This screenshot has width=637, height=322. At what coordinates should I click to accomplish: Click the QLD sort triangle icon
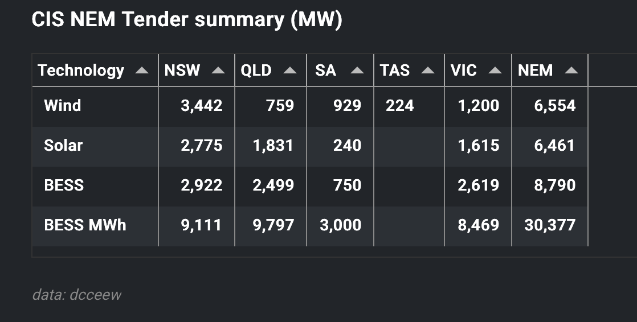tap(290, 71)
